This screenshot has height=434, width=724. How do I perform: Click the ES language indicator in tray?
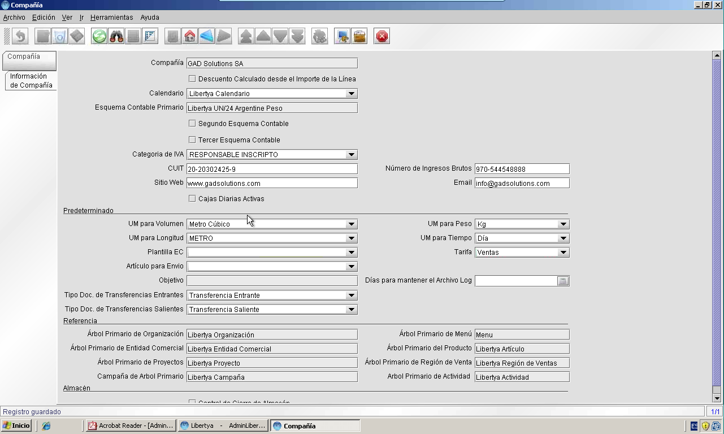(x=694, y=426)
